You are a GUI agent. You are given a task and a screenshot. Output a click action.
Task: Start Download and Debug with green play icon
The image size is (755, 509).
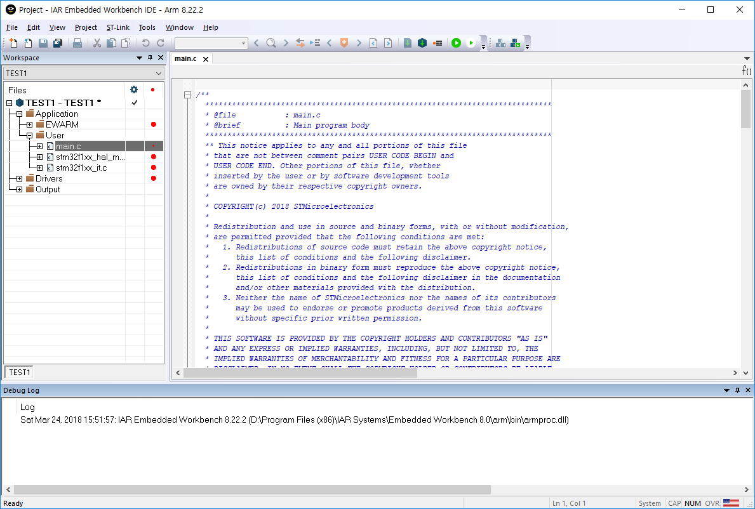coord(456,43)
